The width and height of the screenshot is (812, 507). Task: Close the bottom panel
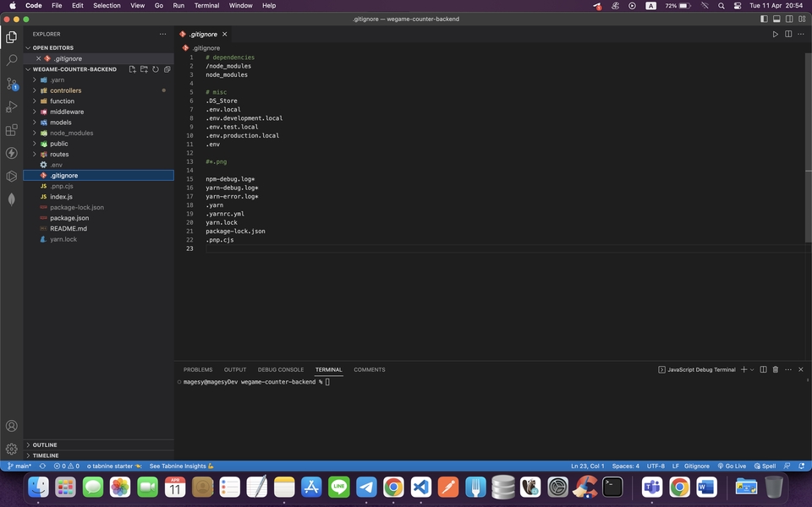[x=801, y=369]
